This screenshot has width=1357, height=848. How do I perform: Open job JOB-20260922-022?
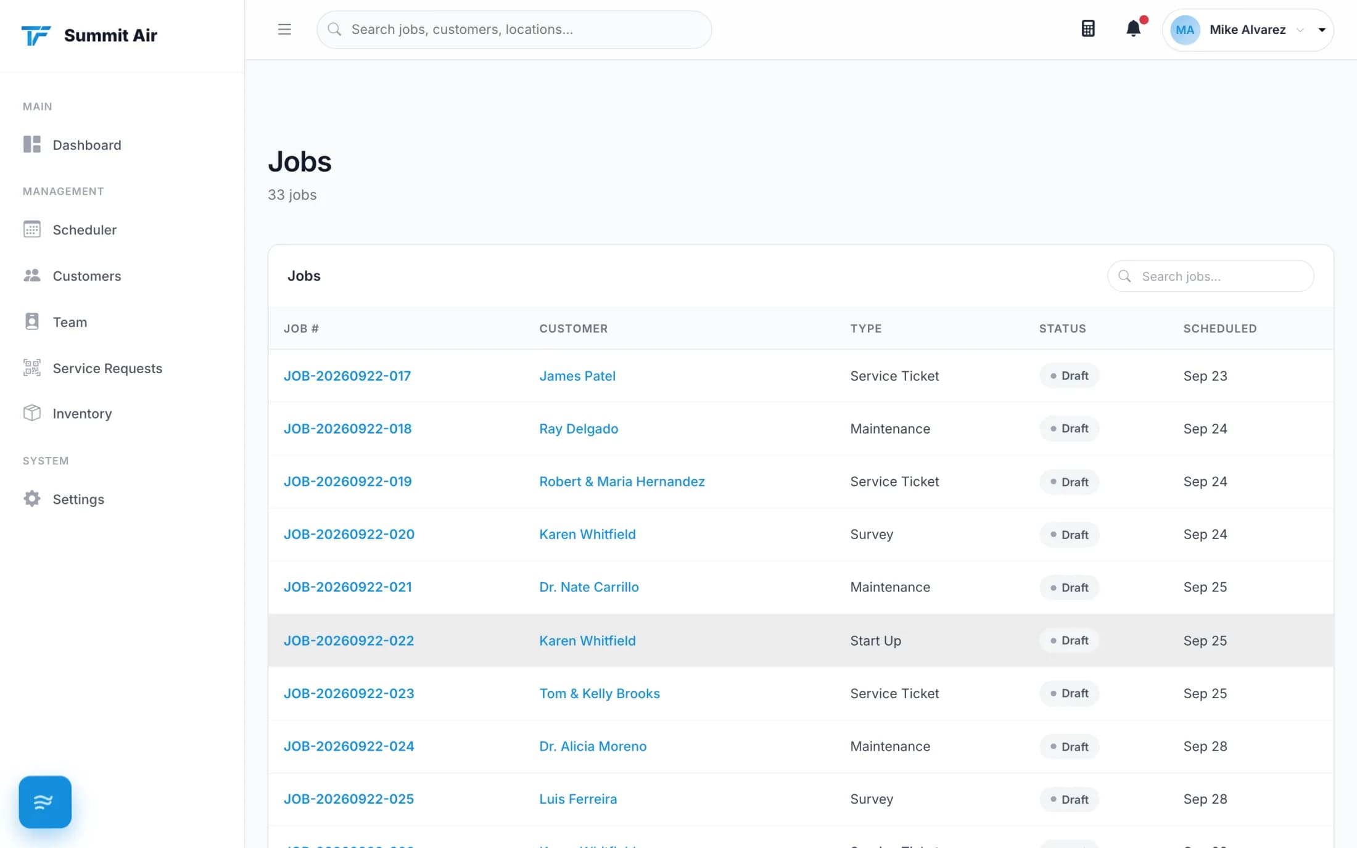349,640
